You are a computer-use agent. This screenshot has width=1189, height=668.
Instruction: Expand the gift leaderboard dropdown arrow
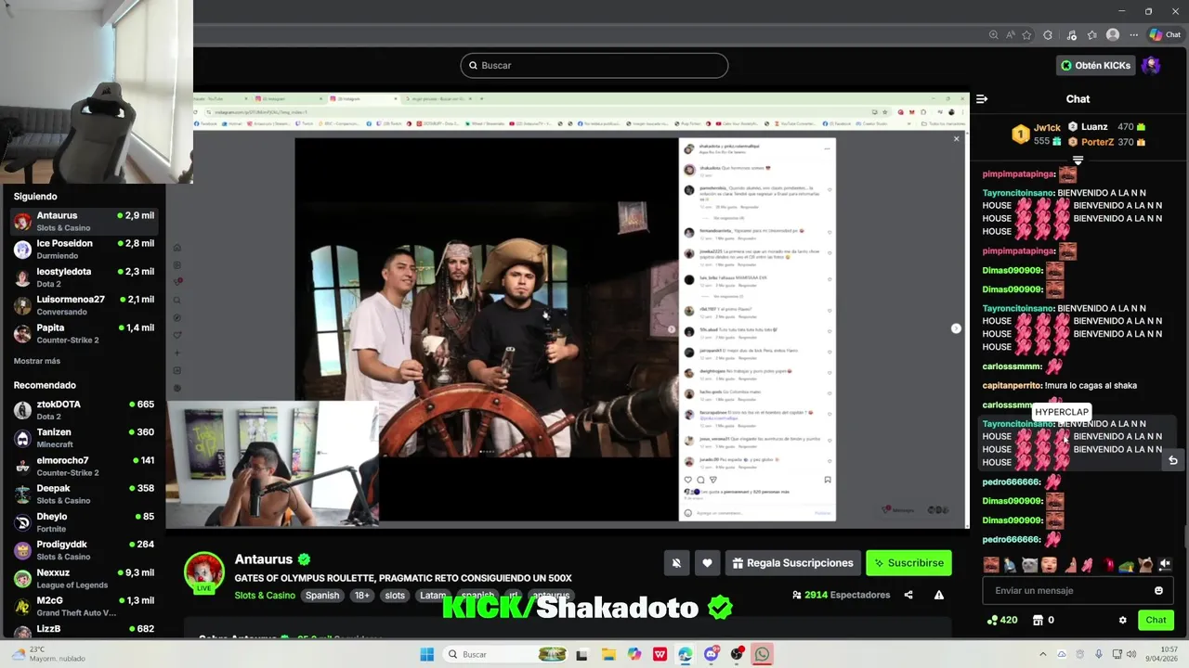(1078, 160)
